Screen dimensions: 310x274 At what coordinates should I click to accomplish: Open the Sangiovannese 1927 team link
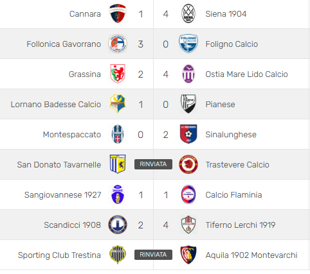(x=62, y=195)
